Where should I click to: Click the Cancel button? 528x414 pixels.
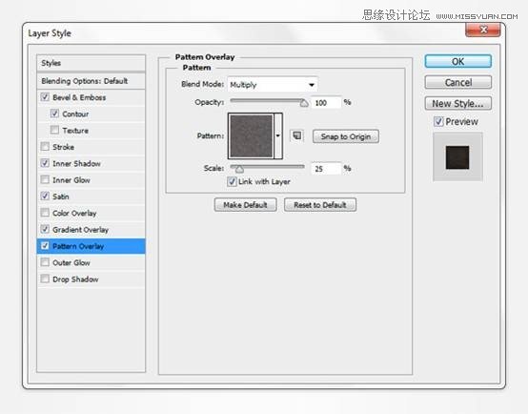[458, 82]
